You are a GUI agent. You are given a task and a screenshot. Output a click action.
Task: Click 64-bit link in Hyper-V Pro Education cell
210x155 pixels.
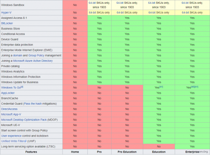pyautogui.click(x=120, y=13)
